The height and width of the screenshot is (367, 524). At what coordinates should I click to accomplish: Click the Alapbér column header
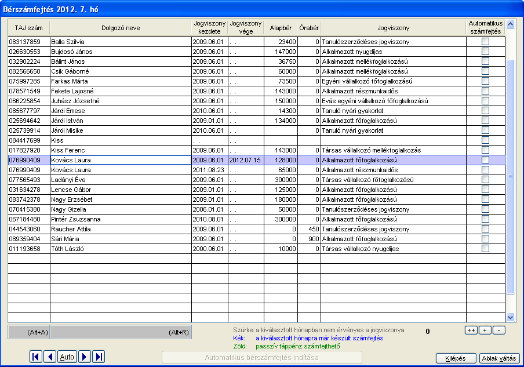point(281,28)
